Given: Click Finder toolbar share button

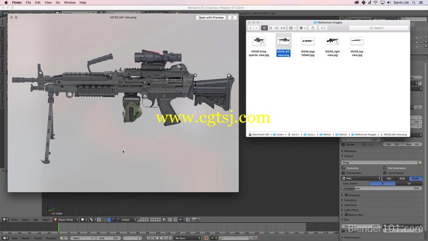Looking at the screenshot, I should click(x=313, y=28).
